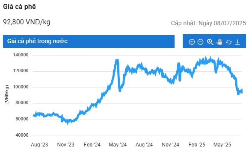This screenshot has height=155, width=252.
Task: Click the 100000 y-axis label
Action: coord(21,87)
